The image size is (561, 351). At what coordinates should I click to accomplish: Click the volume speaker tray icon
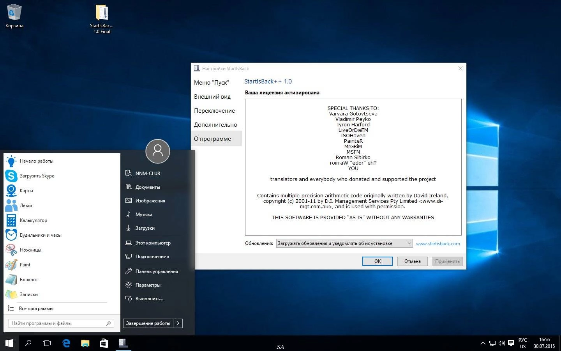coord(502,343)
